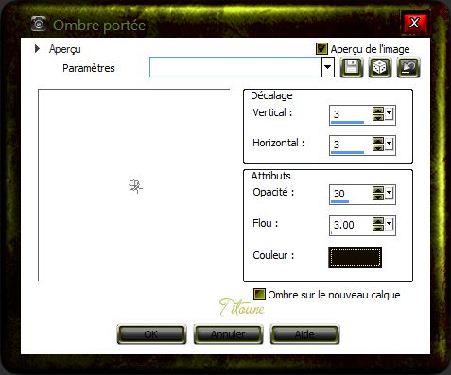
Task: Click the save preset floppy disk icon
Action: click(352, 67)
